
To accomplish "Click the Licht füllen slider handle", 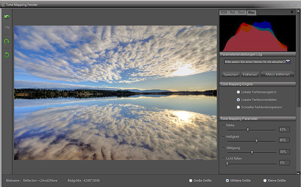I will coord(227,163).
